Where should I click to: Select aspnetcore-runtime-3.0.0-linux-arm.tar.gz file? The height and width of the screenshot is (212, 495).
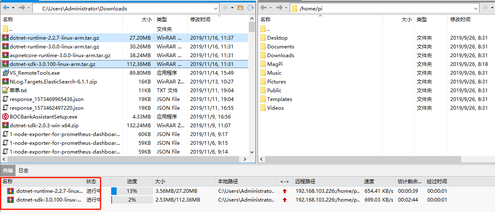coord(125,56)
